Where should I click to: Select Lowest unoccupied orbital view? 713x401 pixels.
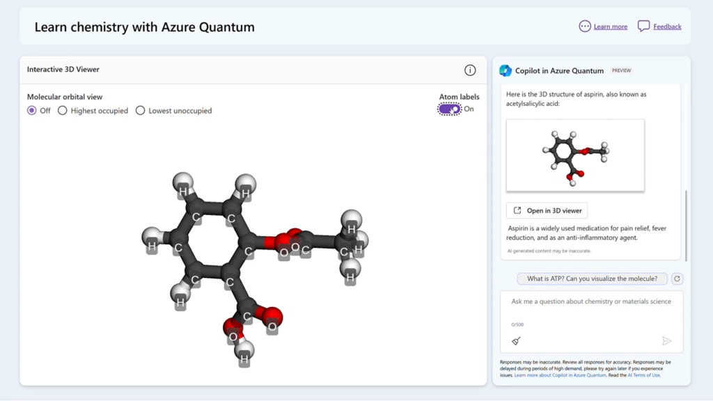[141, 111]
